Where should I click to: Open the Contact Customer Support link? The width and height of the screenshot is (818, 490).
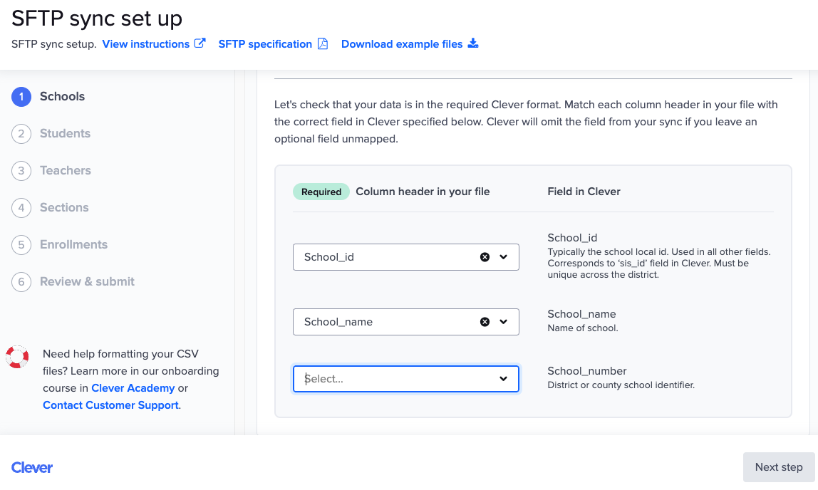coord(110,405)
